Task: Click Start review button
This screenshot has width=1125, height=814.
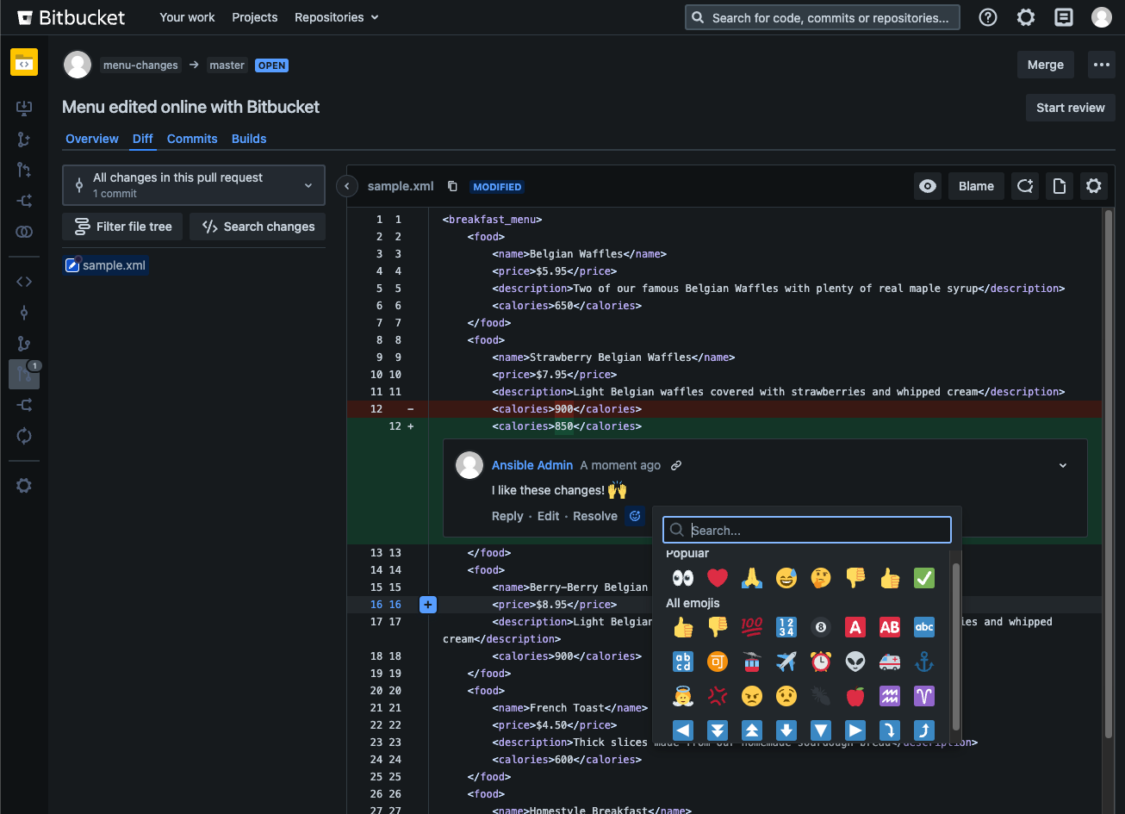Action: coord(1070,108)
